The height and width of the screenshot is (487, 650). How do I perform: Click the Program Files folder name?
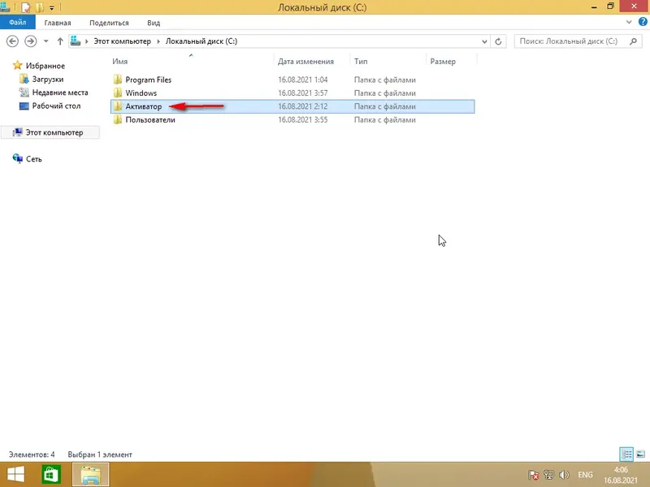pos(149,80)
